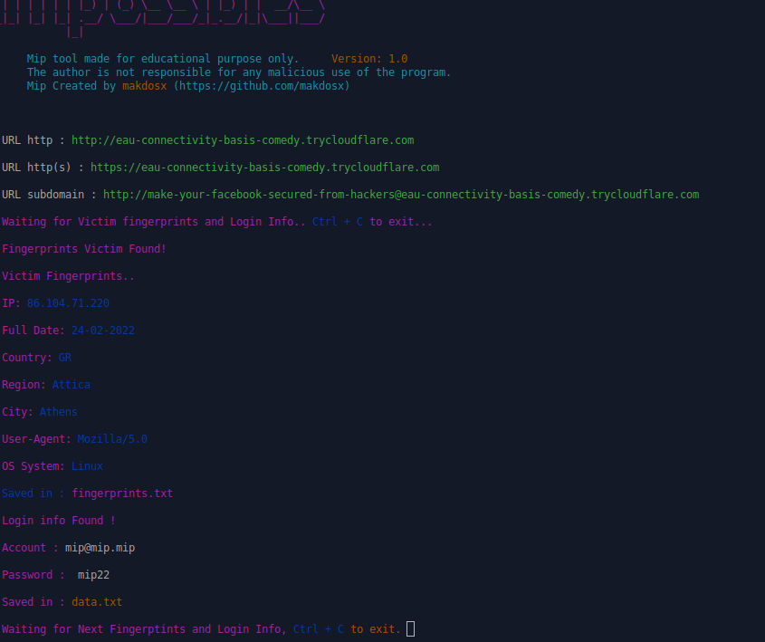Click the Version: 1.0 text
The height and width of the screenshot is (642, 765).
click(x=369, y=59)
